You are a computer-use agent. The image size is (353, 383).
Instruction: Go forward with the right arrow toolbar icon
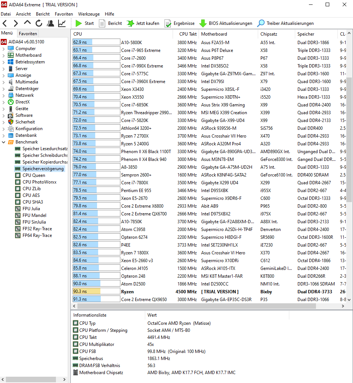coord(16,23)
